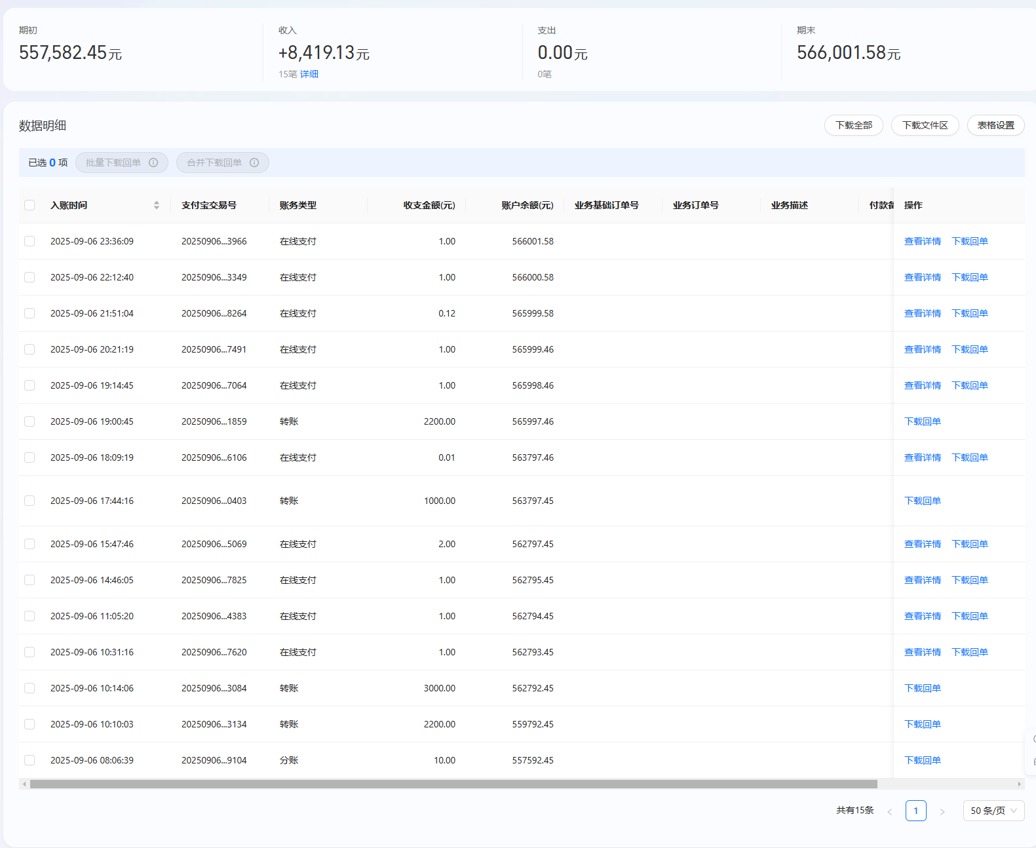The height and width of the screenshot is (848, 1036).
Task: Go to next page arrow
Action: 942,811
